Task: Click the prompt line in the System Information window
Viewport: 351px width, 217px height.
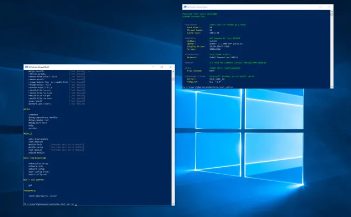Action: (207, 87)
